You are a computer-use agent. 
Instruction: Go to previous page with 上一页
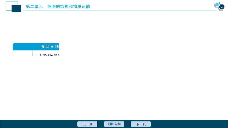click(87, 124)
